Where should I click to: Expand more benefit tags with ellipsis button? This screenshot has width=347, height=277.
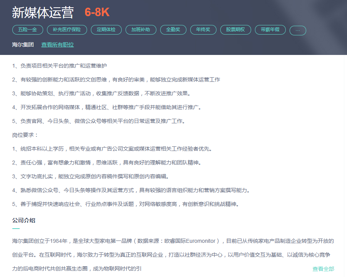point(298,30)
